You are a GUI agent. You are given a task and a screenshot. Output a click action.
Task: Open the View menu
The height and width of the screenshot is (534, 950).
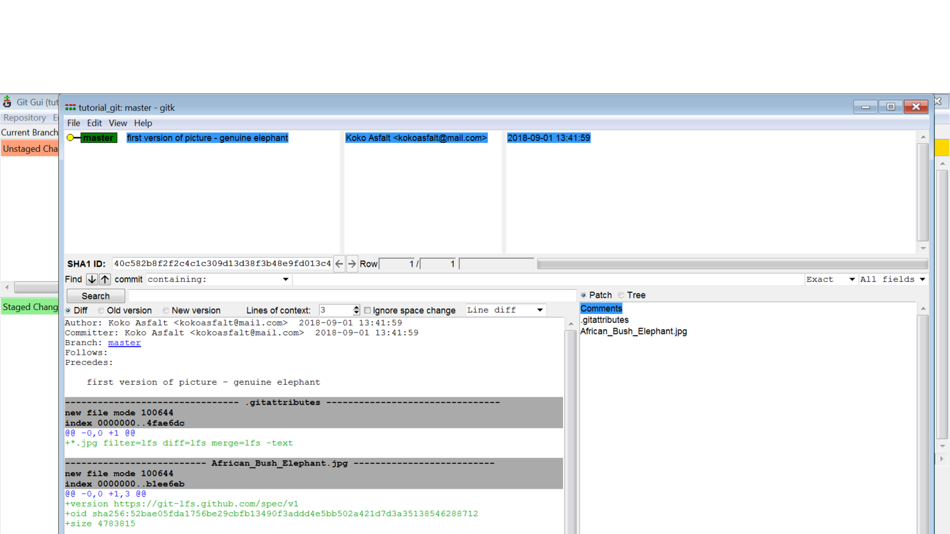117,123
